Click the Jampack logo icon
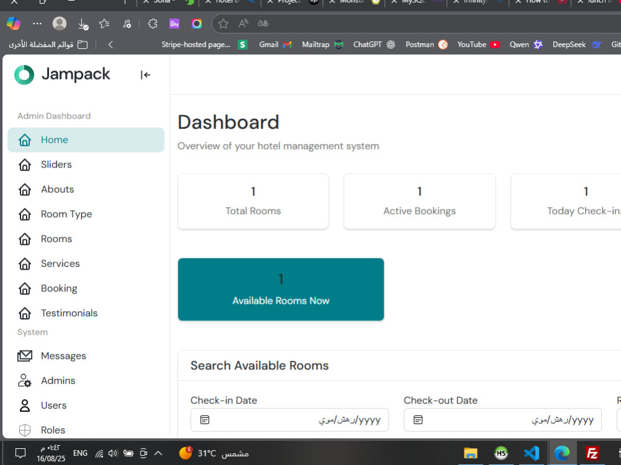621x465 pixels. pyautogui.click(x=24, y=75)
